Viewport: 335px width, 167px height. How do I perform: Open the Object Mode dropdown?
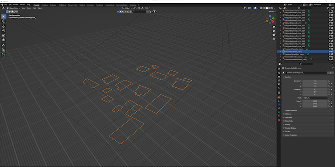coord(13,8)
